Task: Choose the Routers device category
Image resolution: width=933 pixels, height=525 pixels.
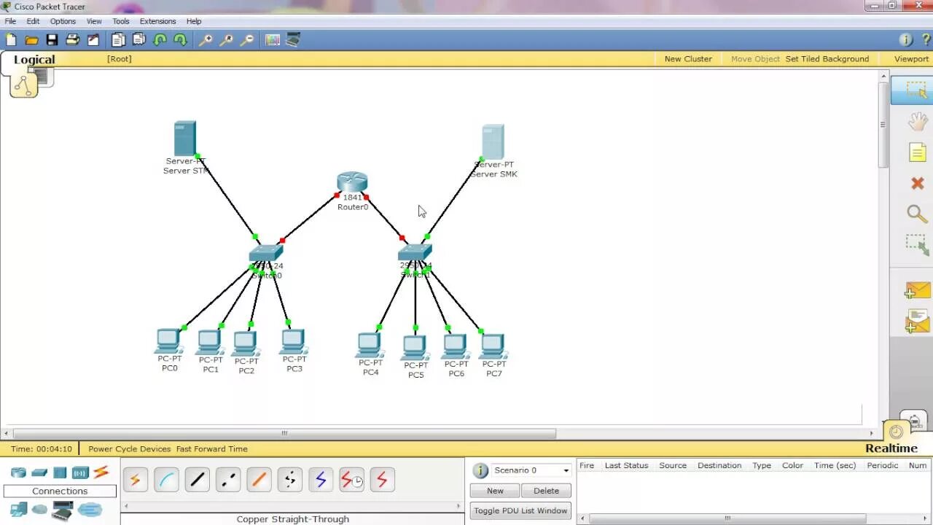Action: (x=18, y=472)
